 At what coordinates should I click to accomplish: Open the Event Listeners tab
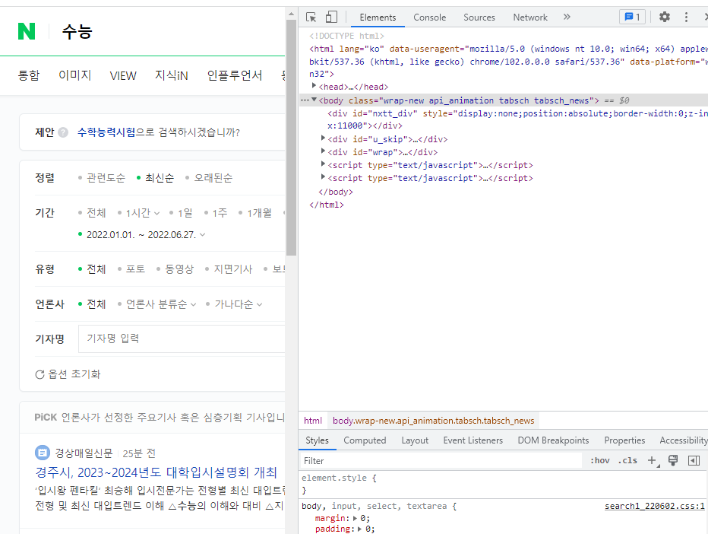pyautogui.click(x=473, y=440)
